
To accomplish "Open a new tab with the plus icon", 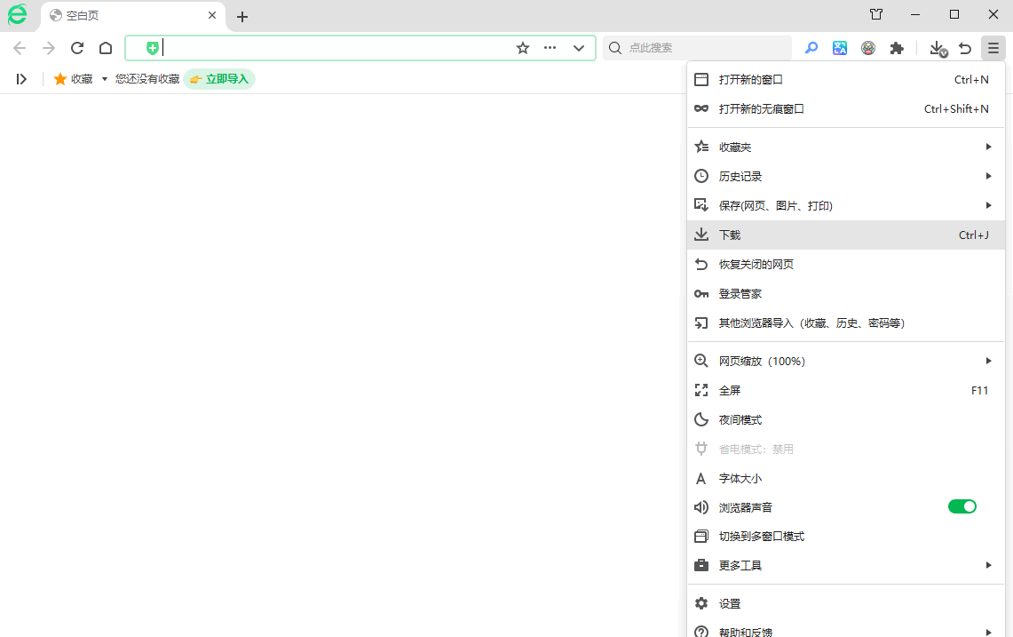I will pyautogui.click(x=241, y=15).
